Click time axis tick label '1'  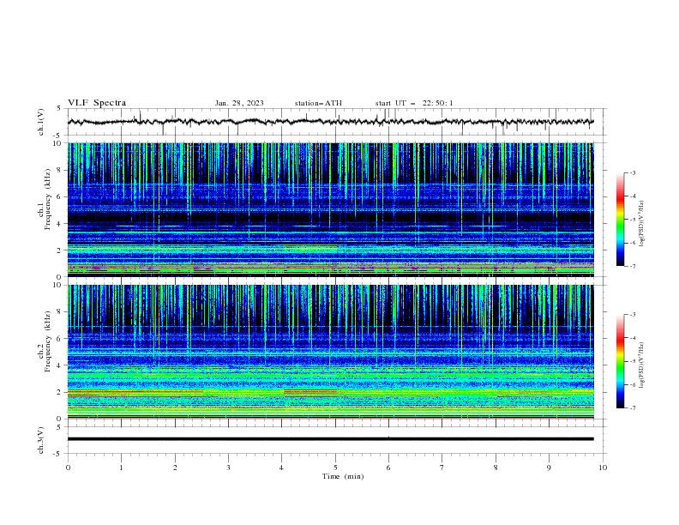point(121,468)
